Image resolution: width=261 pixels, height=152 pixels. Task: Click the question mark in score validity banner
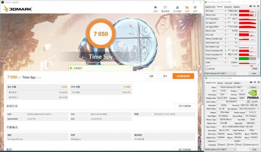point(130,68)
